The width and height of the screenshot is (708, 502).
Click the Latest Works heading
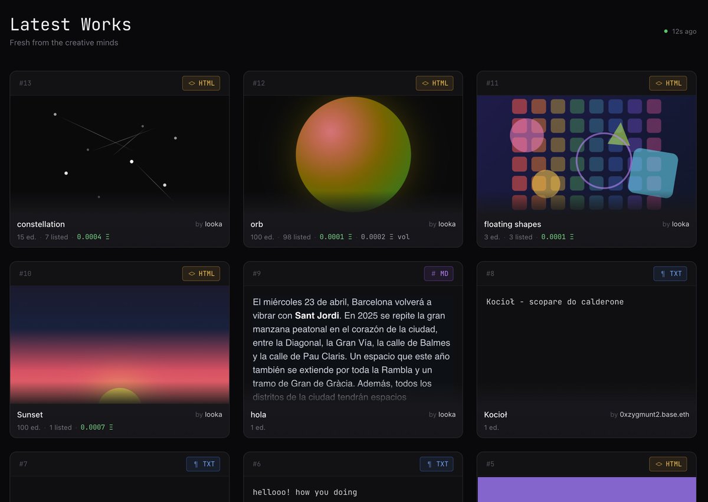tap(71, 24)
